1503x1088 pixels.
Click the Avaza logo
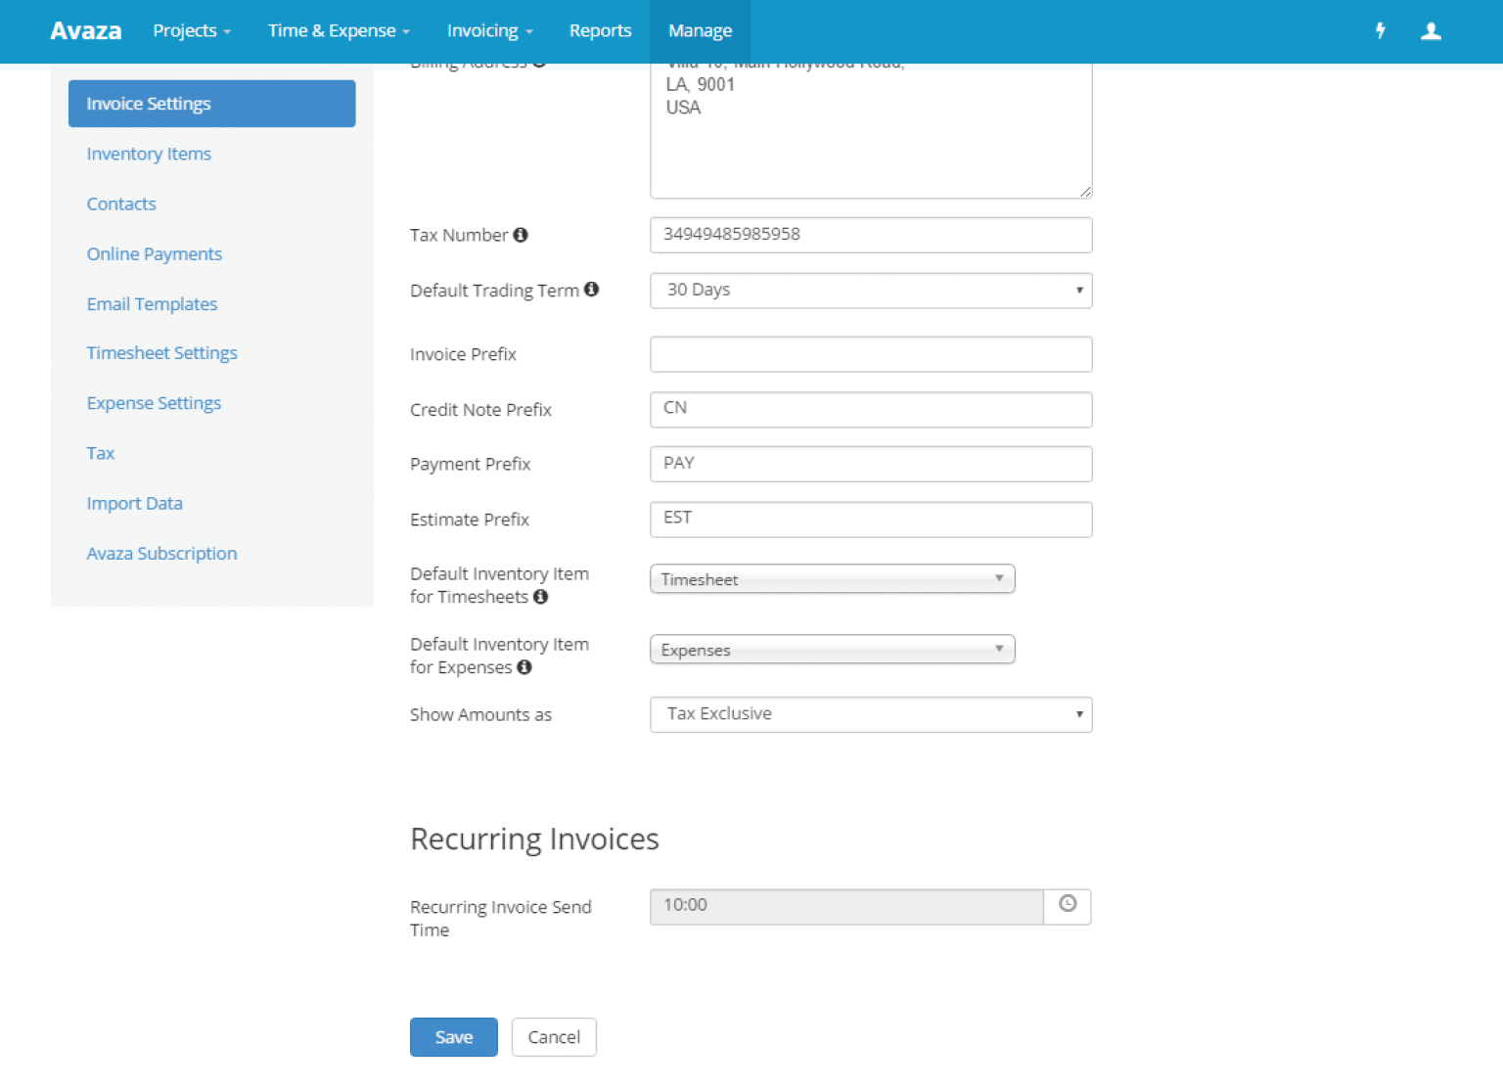click(x=85, y=30)
